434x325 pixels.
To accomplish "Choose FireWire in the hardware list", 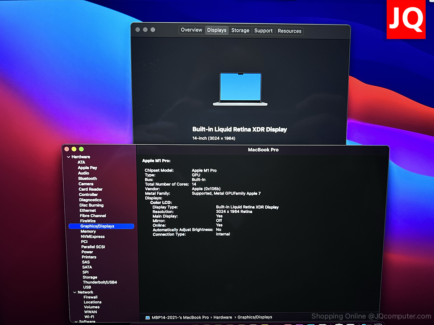I will coord(88,221).
